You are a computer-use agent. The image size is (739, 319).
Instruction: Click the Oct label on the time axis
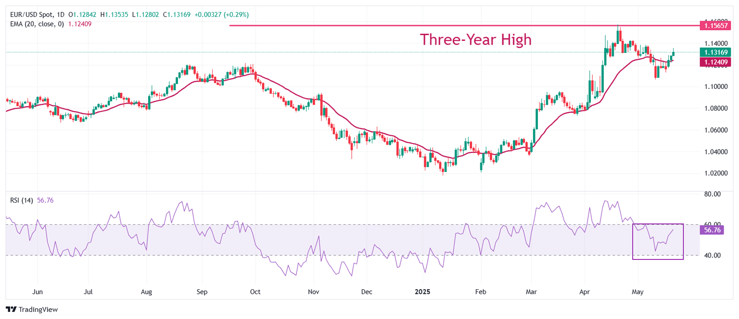(x=255, y=292)
